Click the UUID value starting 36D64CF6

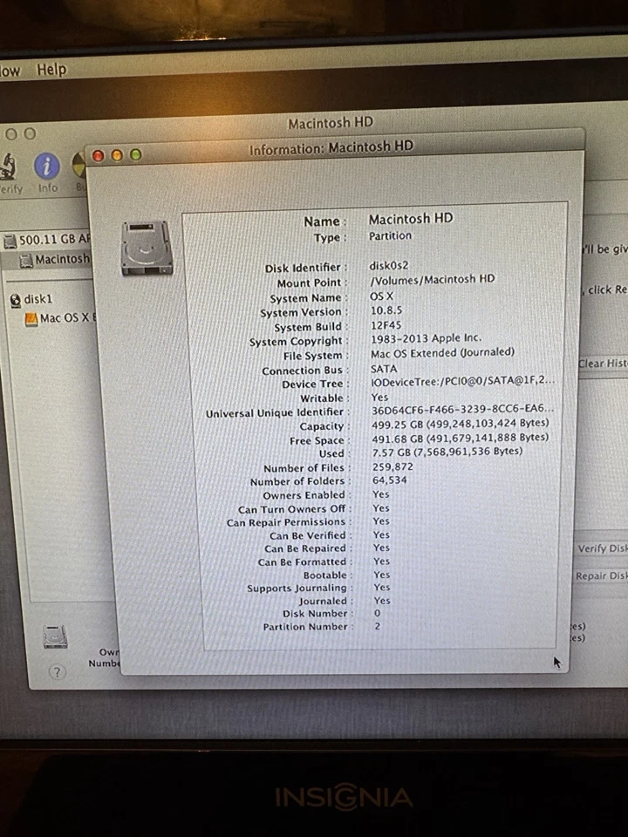click(462, 410)
